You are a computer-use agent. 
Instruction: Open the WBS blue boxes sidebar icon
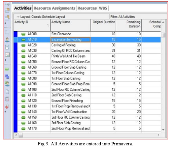[x=7, y=76]
